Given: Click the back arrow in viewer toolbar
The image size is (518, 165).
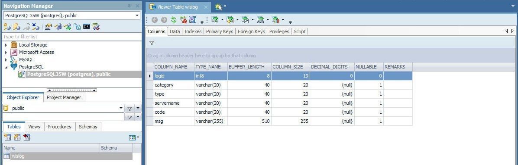Looking at the screenshot, I should [x=154, y=20].
